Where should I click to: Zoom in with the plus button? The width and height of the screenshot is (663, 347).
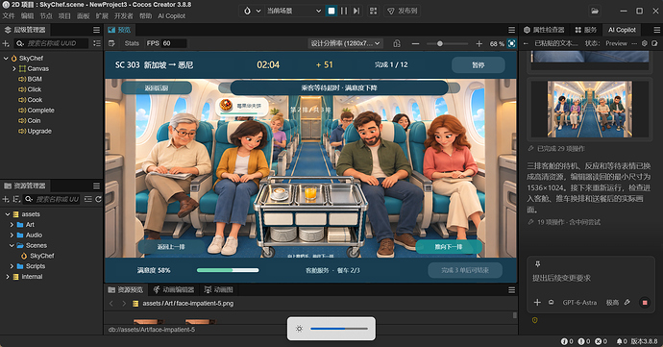pyautogui.click(x=479, y=43)
